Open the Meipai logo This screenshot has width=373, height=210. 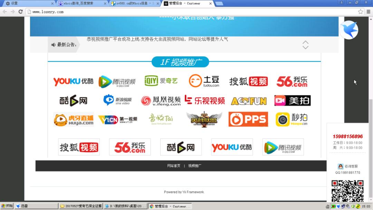[292, 101]
